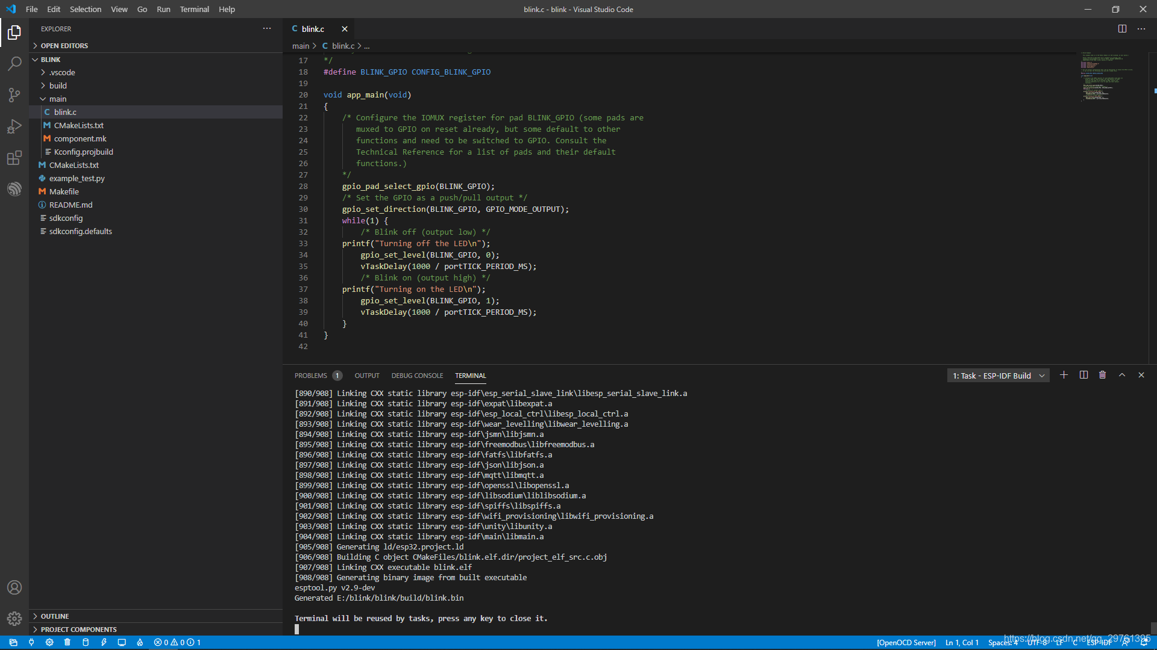Expand the PROJECT COMPONENTS section
This screenshot has width=1157, height=650.
(155, 630)
